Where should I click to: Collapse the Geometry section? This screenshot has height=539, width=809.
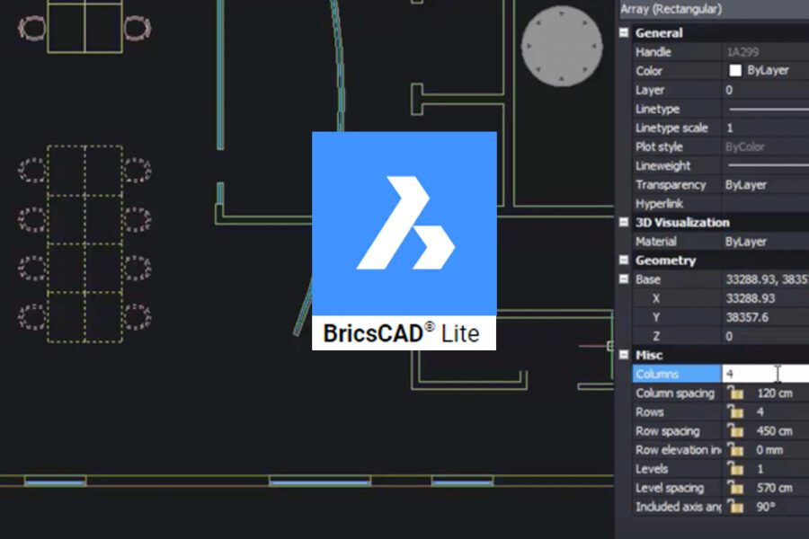click(624, 261)
